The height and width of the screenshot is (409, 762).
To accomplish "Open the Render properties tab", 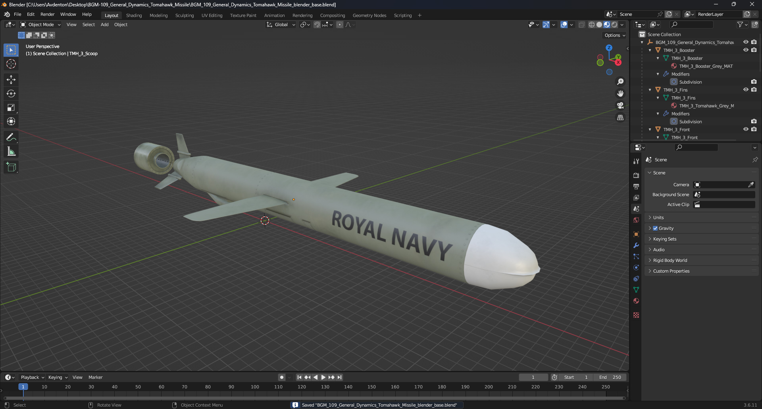I will [x=636, y=175].
